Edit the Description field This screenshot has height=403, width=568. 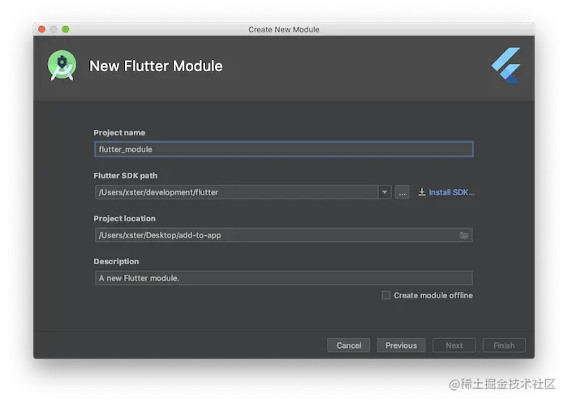(284, 278)
